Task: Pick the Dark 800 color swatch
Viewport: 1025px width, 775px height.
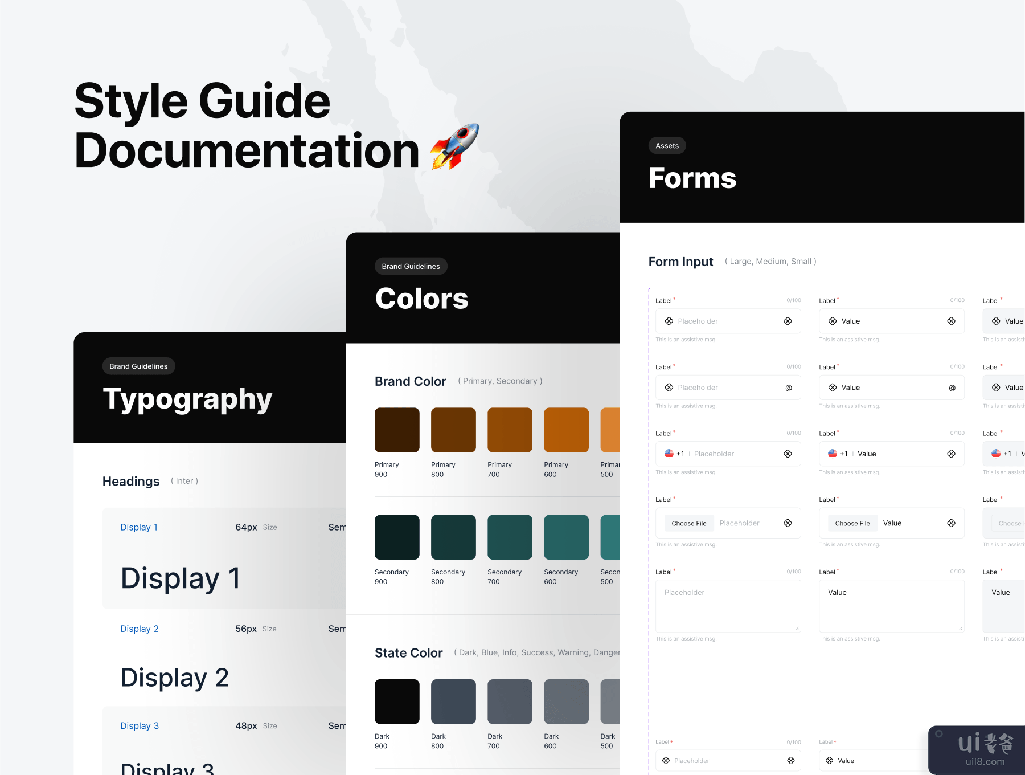Action: [x=453, y=701]
